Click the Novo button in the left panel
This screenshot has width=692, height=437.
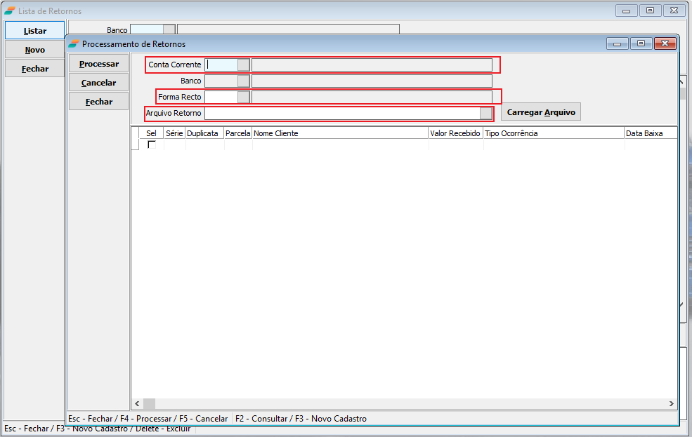click(35, 50)
